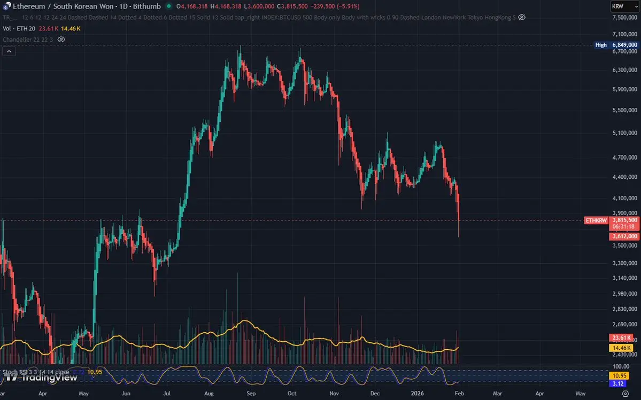Click the 3,500,000 price axis label
Screen dimensions: 641x400
624,246
